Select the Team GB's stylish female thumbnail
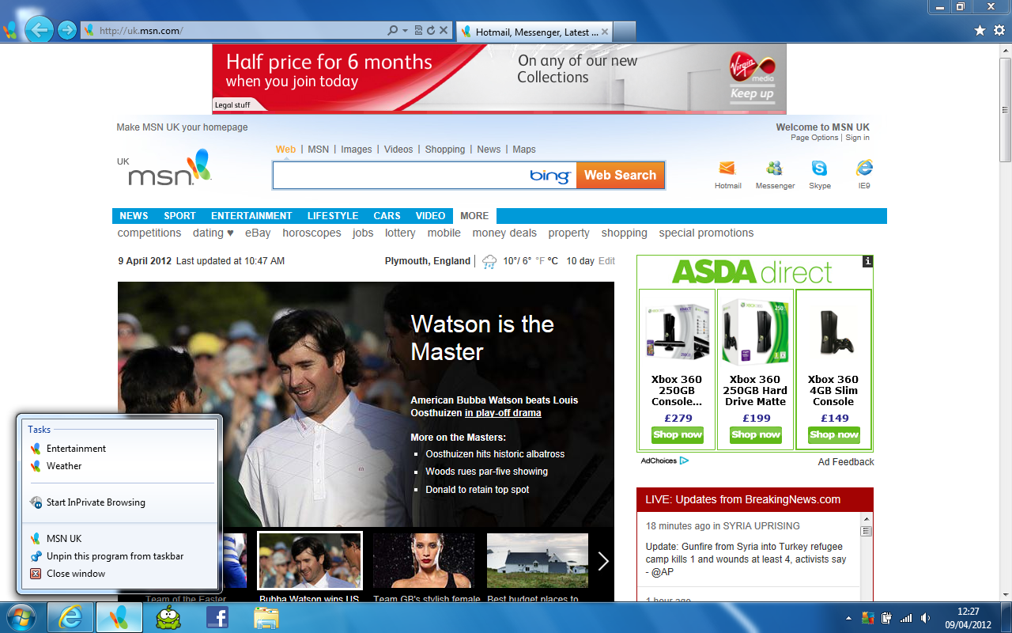This screenshot has width=1012, height=633. click(424, 560)
